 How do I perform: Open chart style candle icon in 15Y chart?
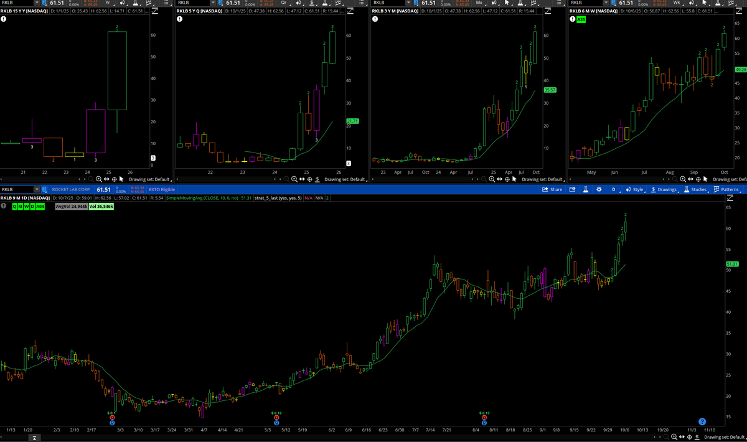(x=123, y=2)
